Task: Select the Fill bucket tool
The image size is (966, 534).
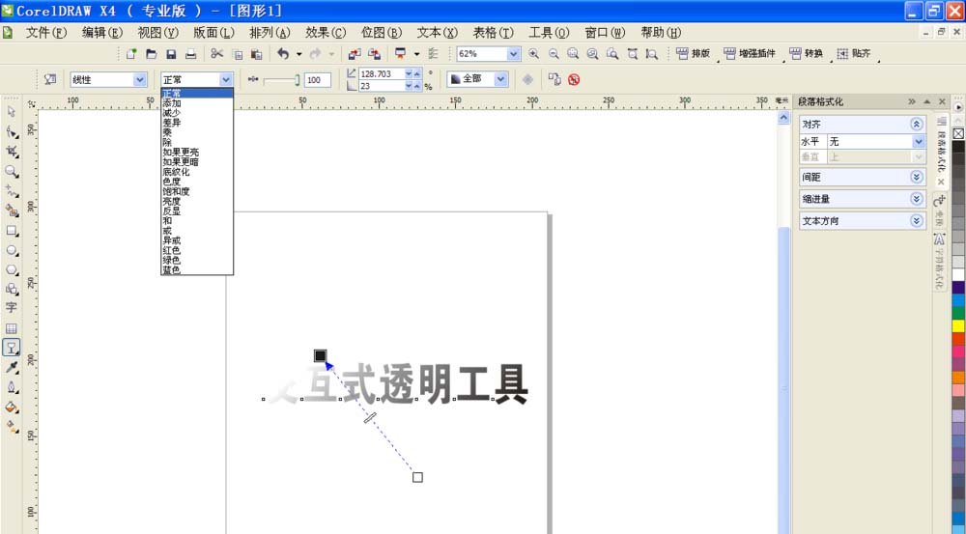Action: (x=11, y=408)
